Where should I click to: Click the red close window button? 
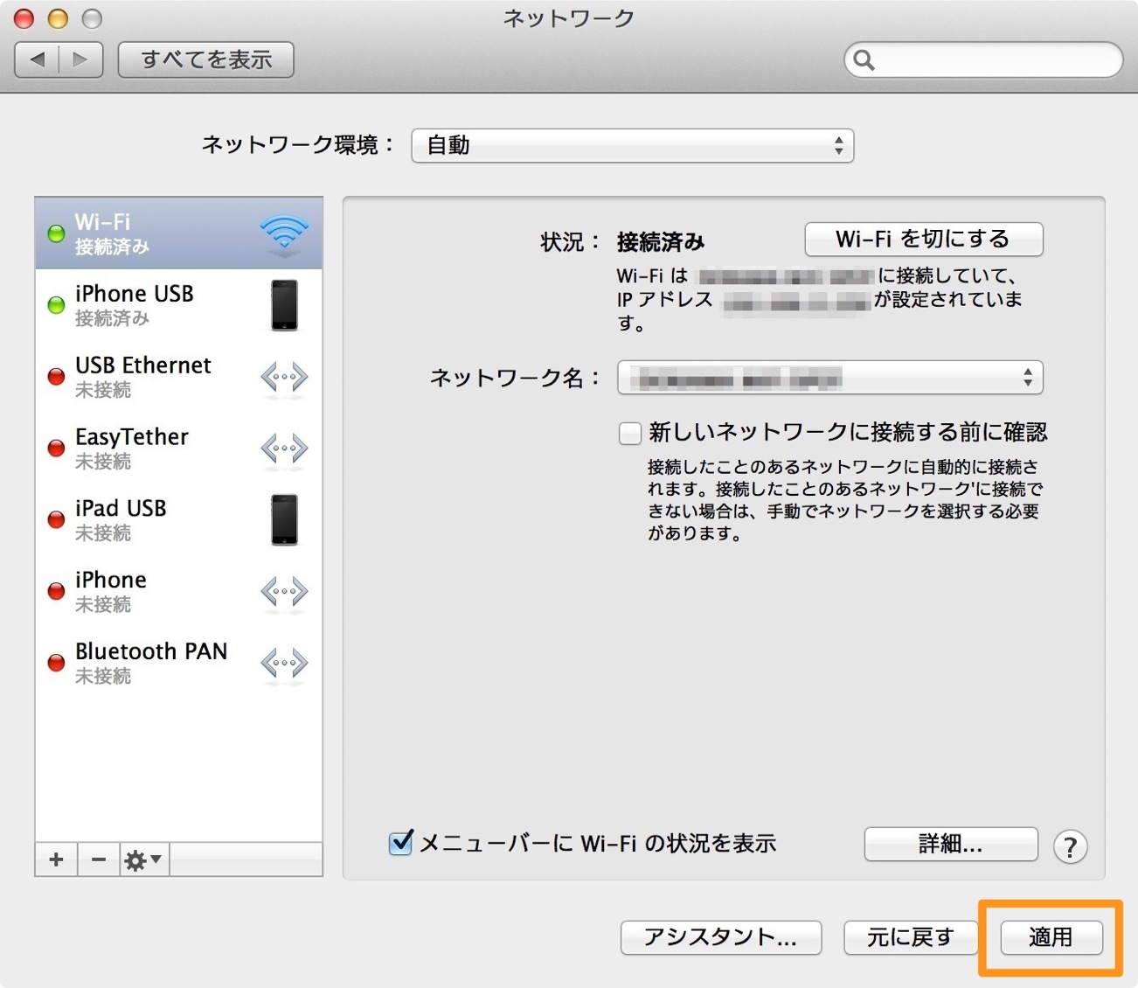[x=24, y=18]
